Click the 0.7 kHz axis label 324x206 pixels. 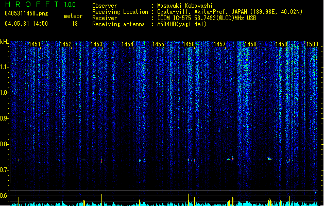(5, 170)
